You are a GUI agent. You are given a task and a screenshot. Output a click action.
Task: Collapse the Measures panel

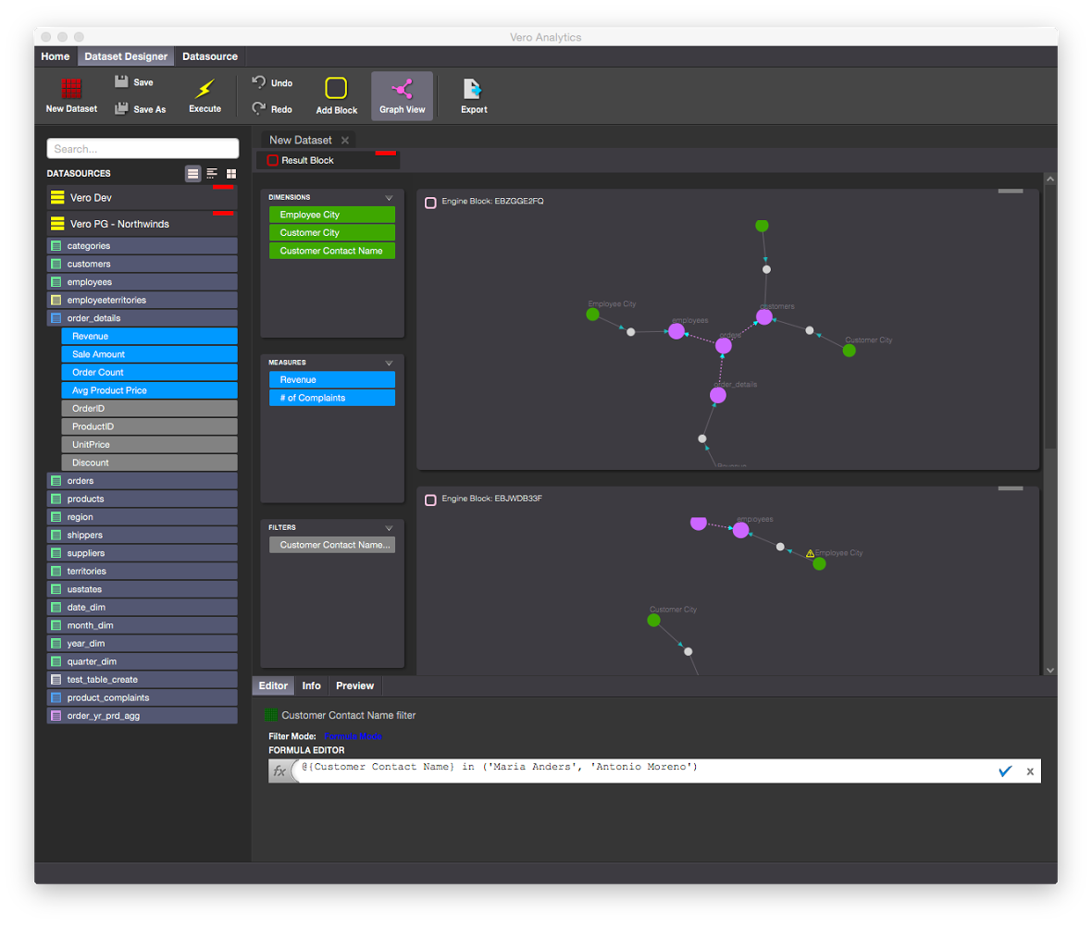[x=390, y=363]
